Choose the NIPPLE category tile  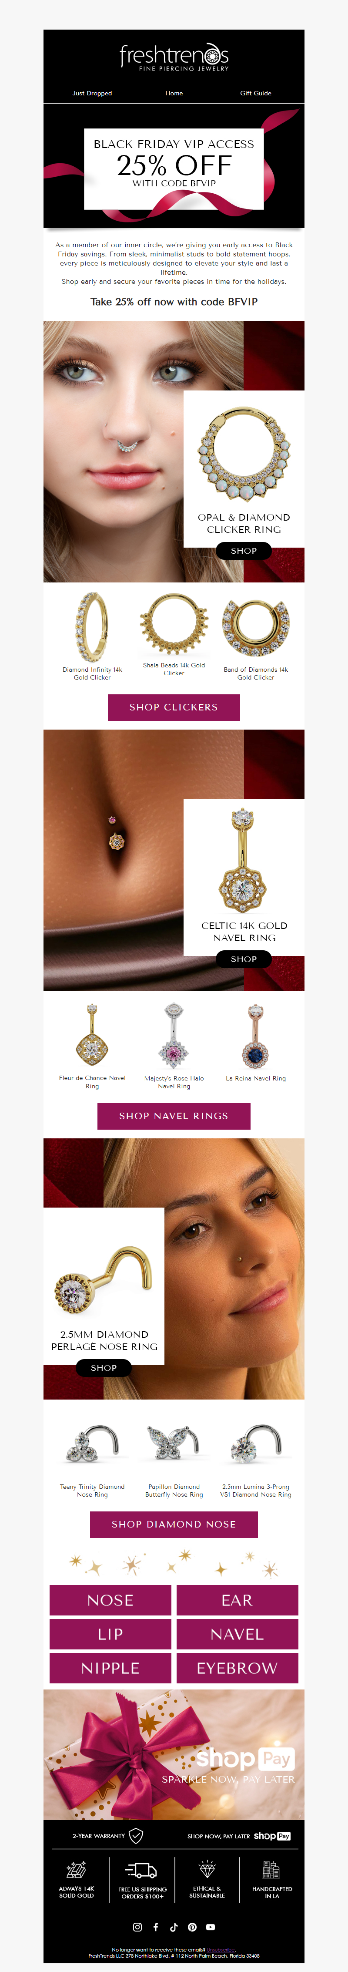110,1668
